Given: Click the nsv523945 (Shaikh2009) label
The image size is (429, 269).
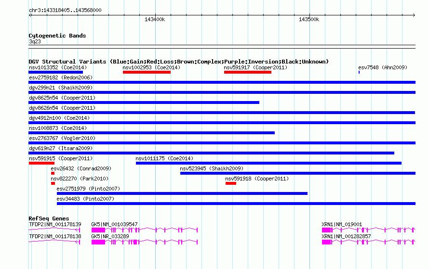Looking at the screenshot, I should click(212, 168).
